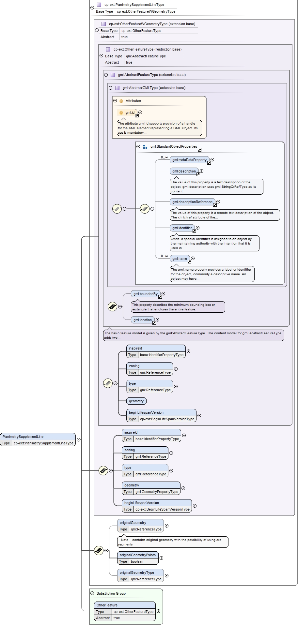Expand gml:location plus button
Image resolution: width=298 pixels, height=625 pixels.
pos(158,320)
